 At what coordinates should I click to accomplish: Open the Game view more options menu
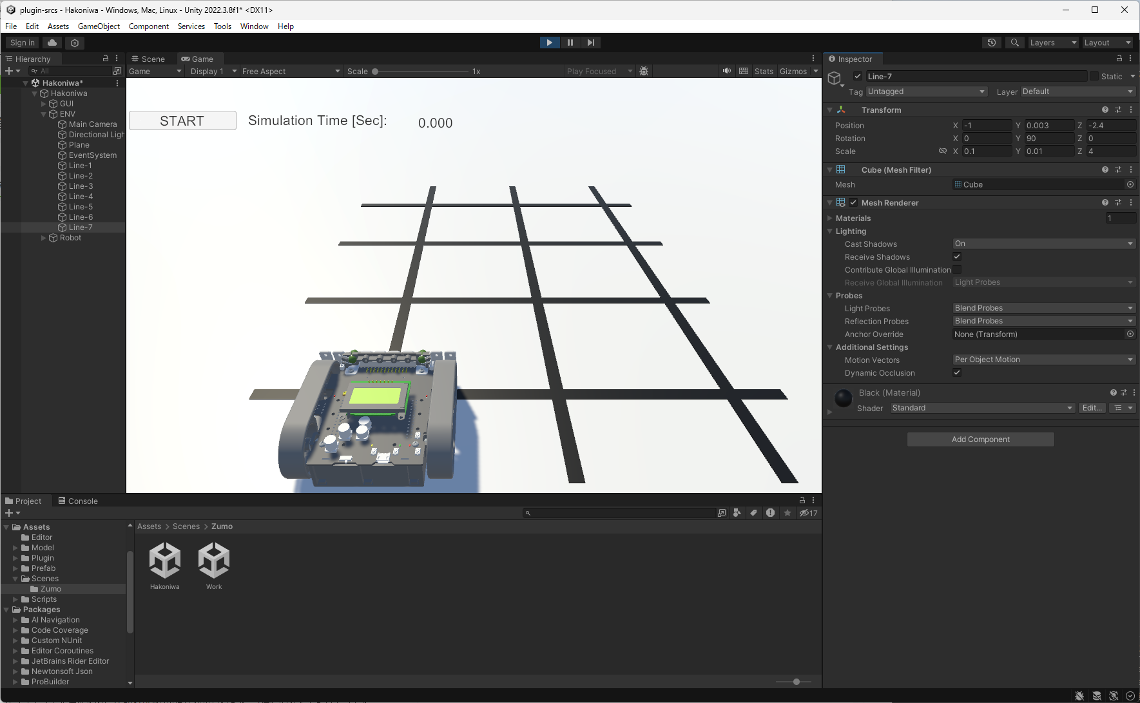click(813, 59)
